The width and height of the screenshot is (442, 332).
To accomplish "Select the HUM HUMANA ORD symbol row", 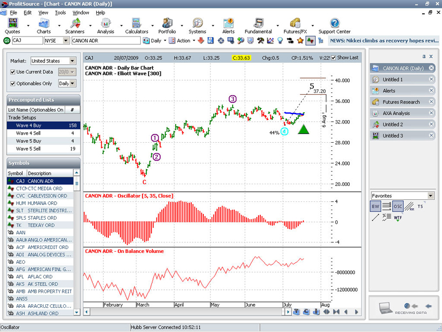I will coord(40,203).
